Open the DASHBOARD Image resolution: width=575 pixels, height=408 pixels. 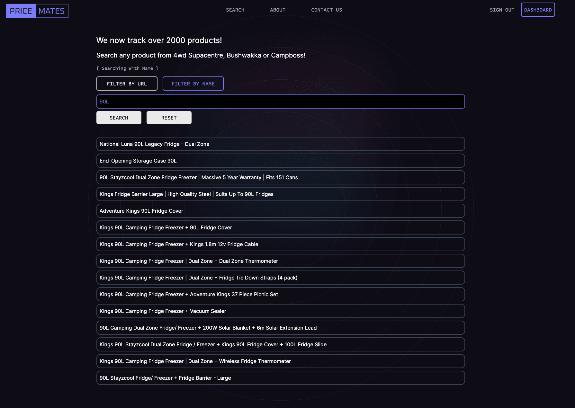538,10
